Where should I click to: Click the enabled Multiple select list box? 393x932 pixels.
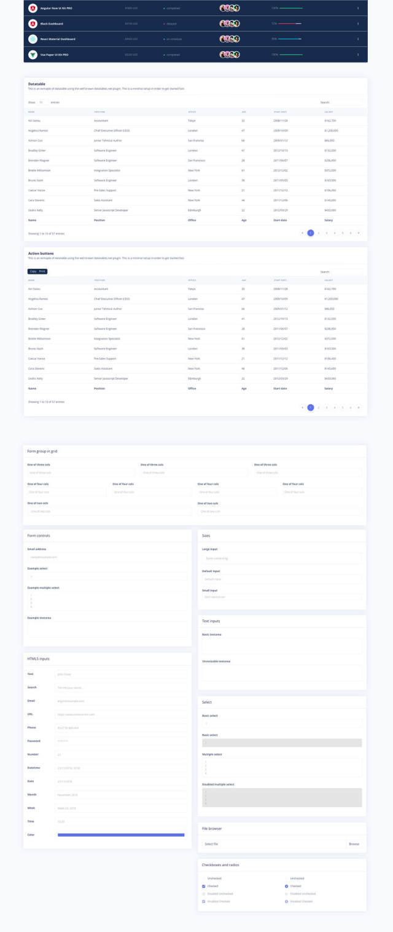tap(282, 767)
